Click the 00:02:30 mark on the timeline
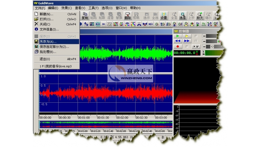Viewport: 261px width, 147px height. (142, 118)
